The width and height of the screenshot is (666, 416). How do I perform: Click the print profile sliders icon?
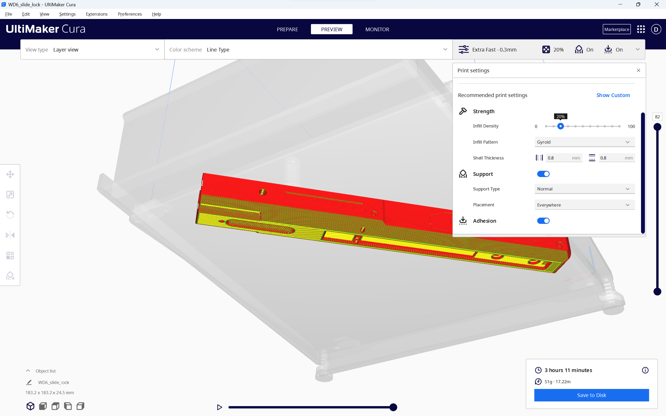[464, 49]
